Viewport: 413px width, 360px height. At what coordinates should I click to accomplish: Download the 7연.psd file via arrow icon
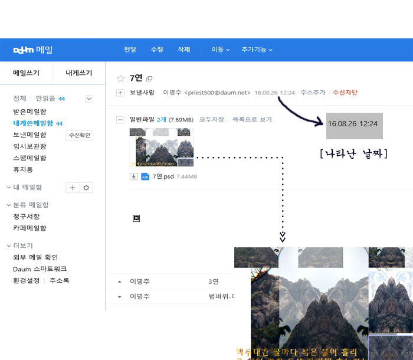click(134, 176)
